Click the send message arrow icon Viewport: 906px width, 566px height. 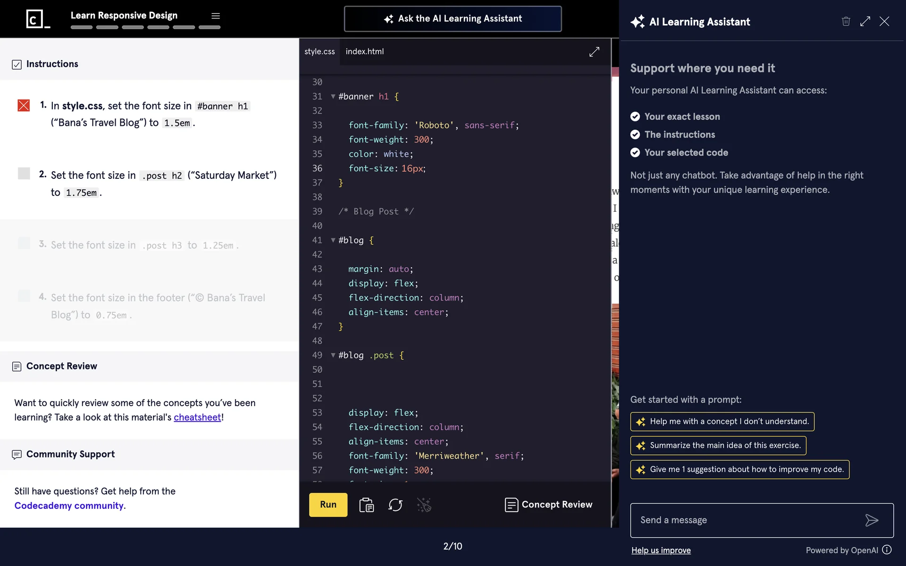click(872, 520)
